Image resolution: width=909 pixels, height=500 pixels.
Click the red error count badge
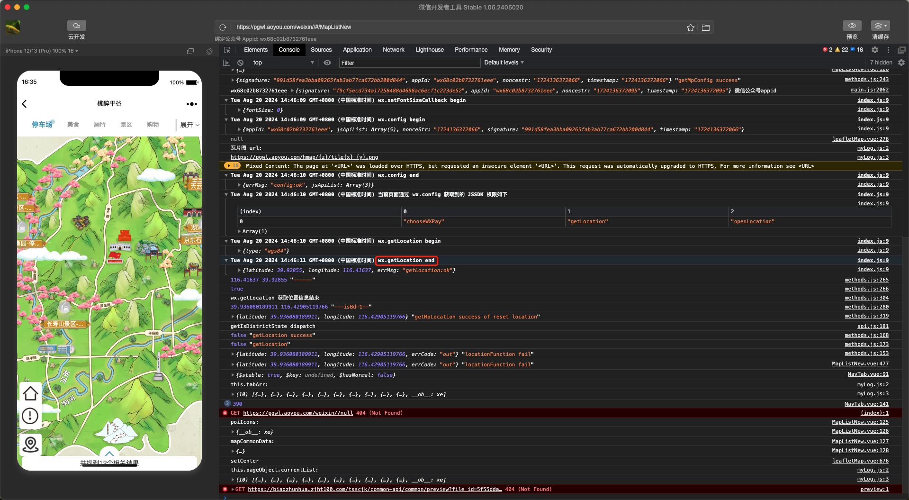[x=828, y=50]
